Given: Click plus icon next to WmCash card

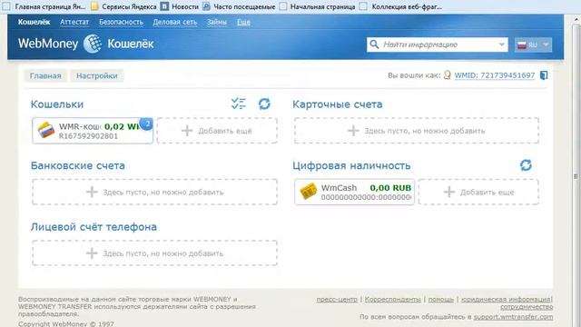Looking at the screenshot, I should coord(448,192).
